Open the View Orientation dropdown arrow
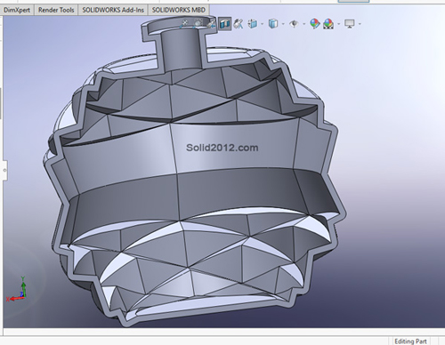 point(263,24)
